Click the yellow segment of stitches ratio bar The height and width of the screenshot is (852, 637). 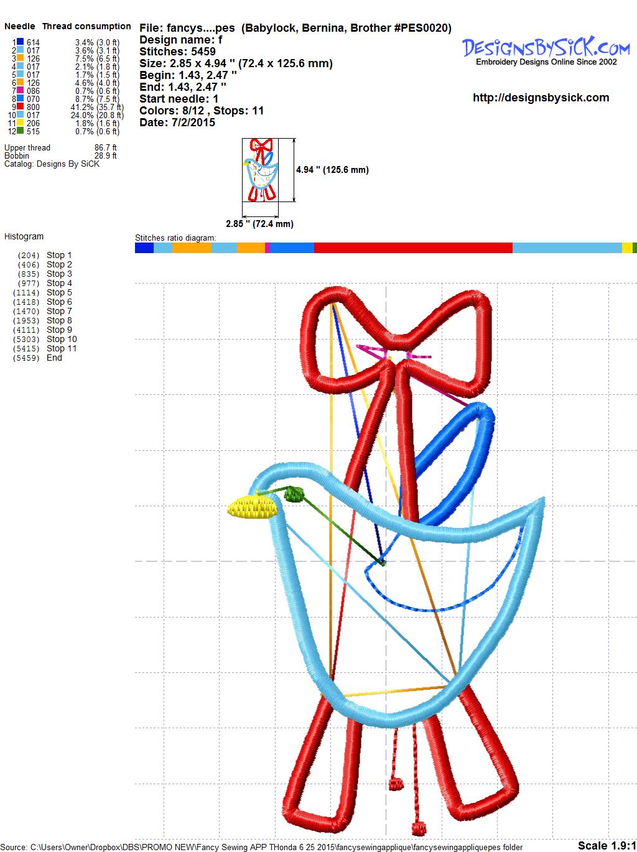point(627,248)
